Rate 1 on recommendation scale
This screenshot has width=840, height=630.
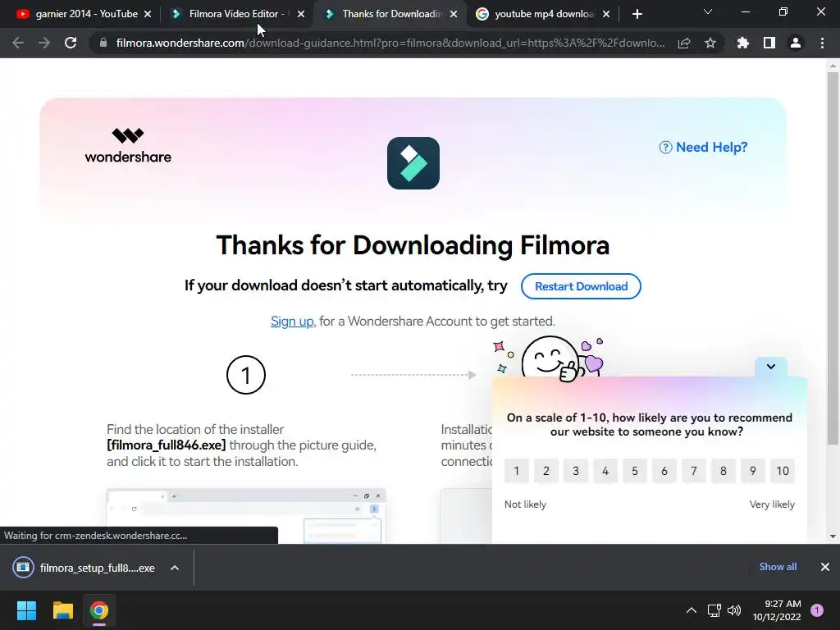click(x=517, y=471)
